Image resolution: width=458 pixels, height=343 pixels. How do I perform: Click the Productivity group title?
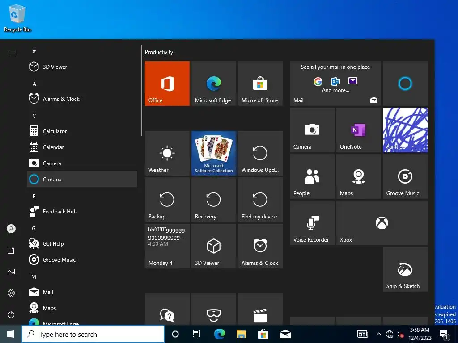(x=159, y=52)
